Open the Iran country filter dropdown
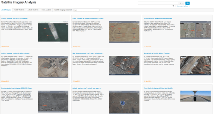This screenshot has width=217, height=114. tap(86, 10)
